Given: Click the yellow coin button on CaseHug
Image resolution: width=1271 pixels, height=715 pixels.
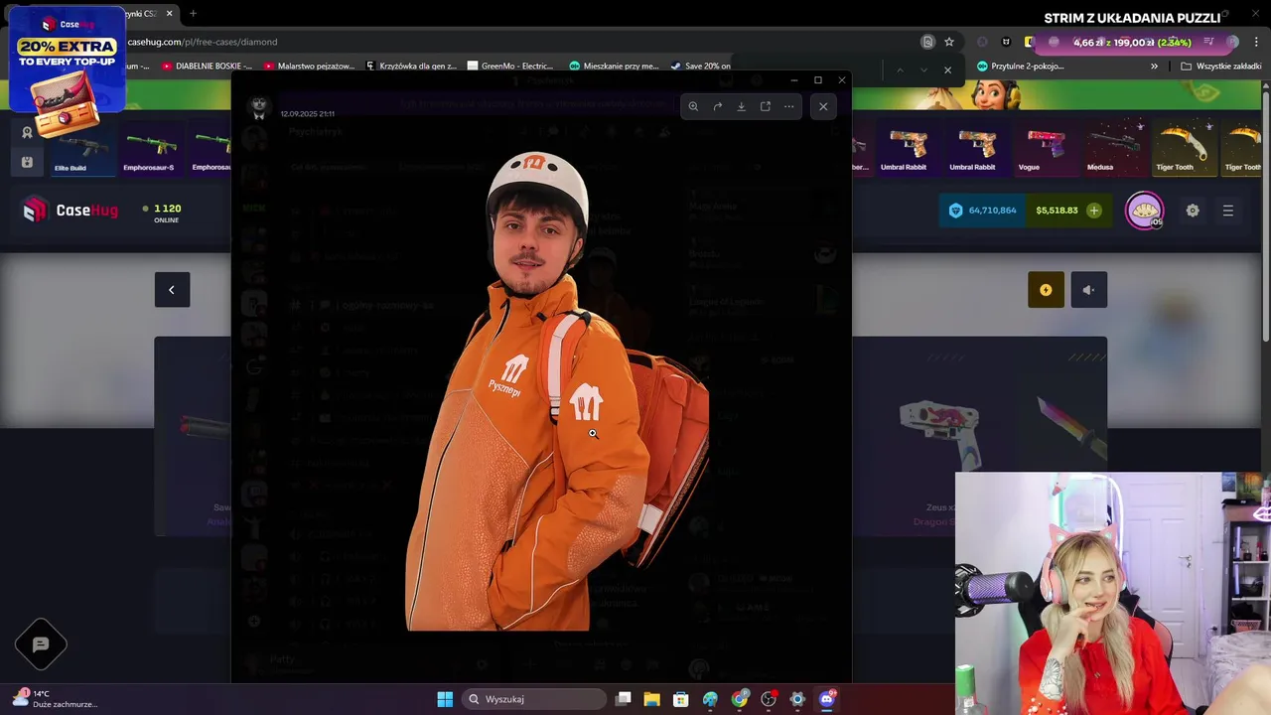Looking at the screenshot, I should click(1046, 290).
